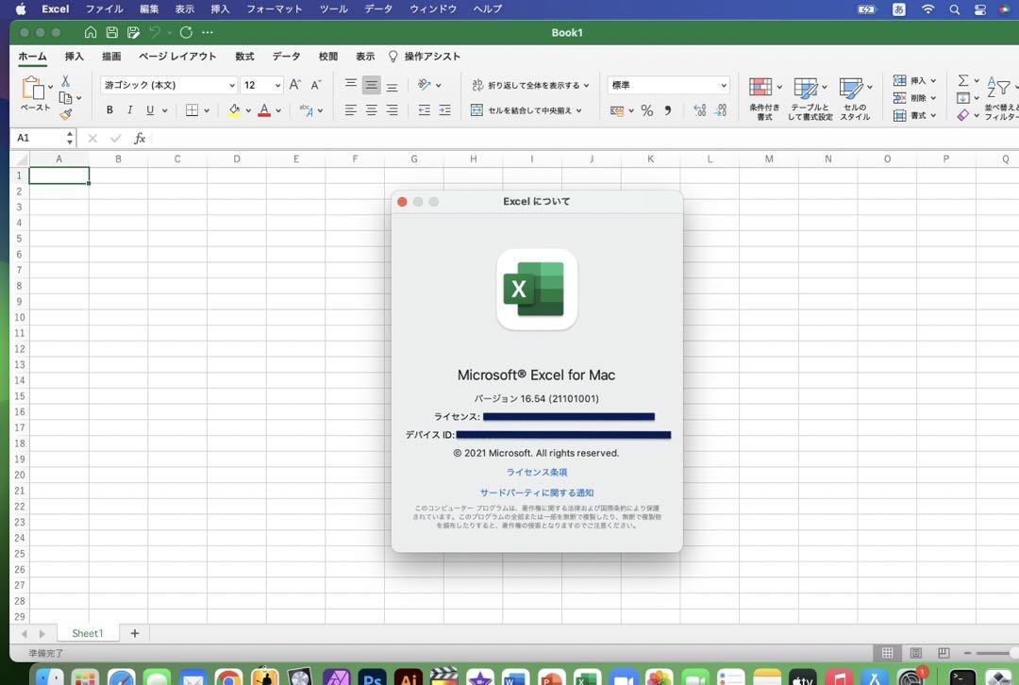Screen dimensions: 1019x685
Task: Insert function via fx icon
Action: coord(140,138)
